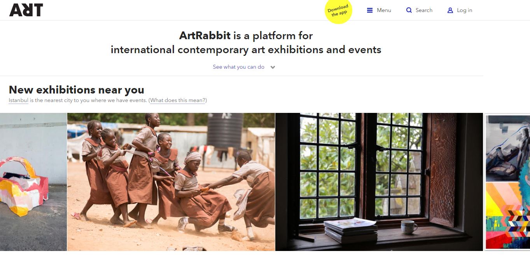Click the yellow Download the app badge

coord(338,10)
